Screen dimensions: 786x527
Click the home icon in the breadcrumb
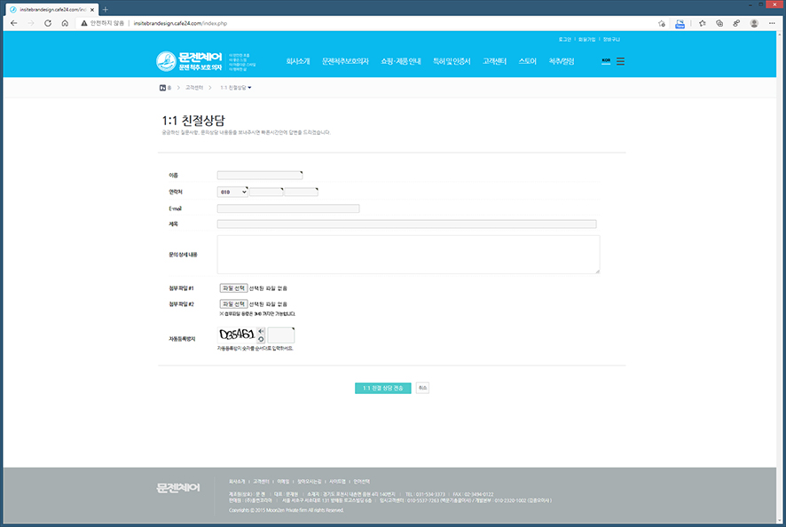pyautogui.click(x=163, y=88)
